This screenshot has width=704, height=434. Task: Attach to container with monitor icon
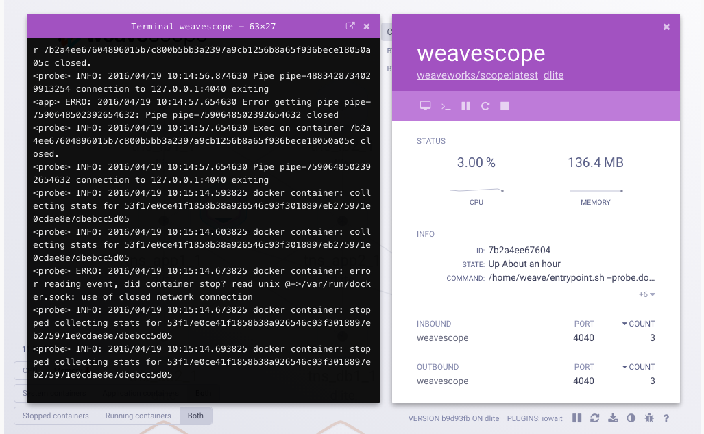[425, 106]
